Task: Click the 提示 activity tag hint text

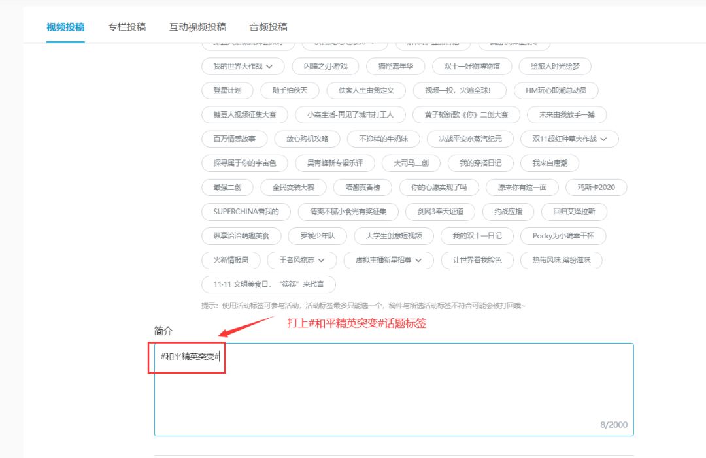Action: [363, 306]
